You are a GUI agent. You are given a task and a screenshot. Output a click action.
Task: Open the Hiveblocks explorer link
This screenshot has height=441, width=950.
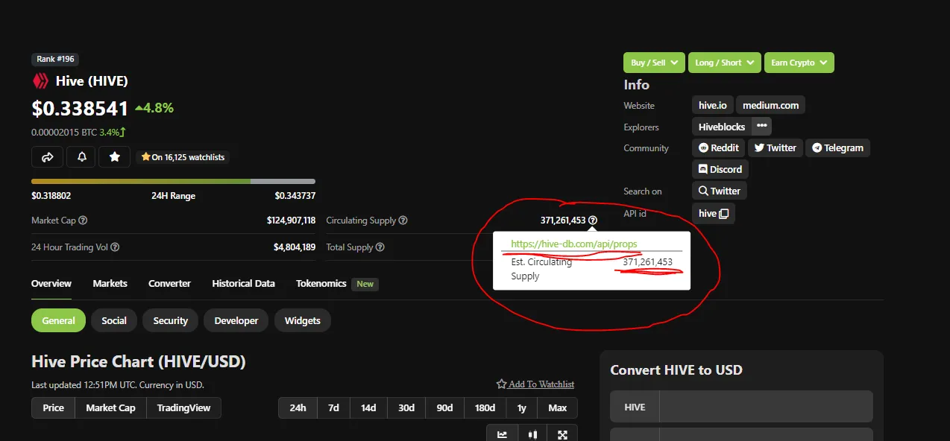[722, 127]
